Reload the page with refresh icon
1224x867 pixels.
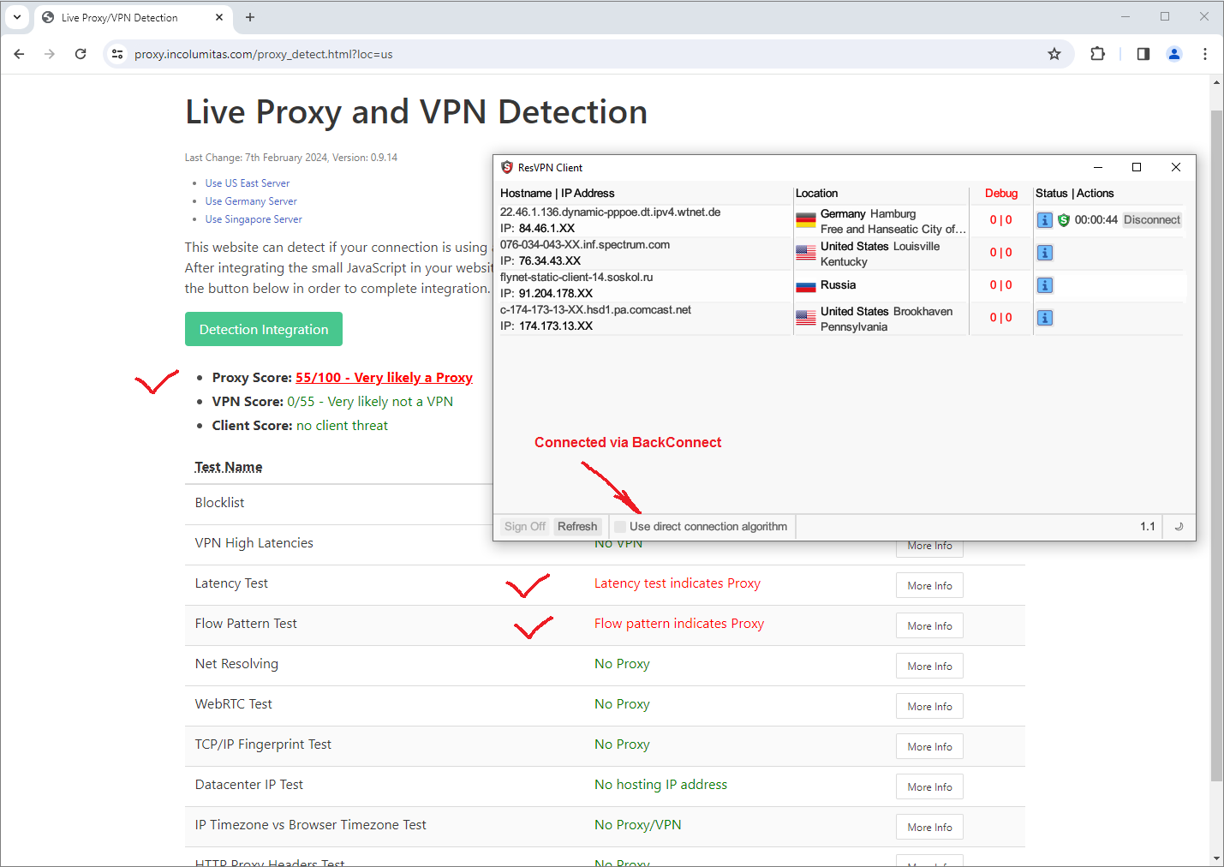click(x=81, y=54)
